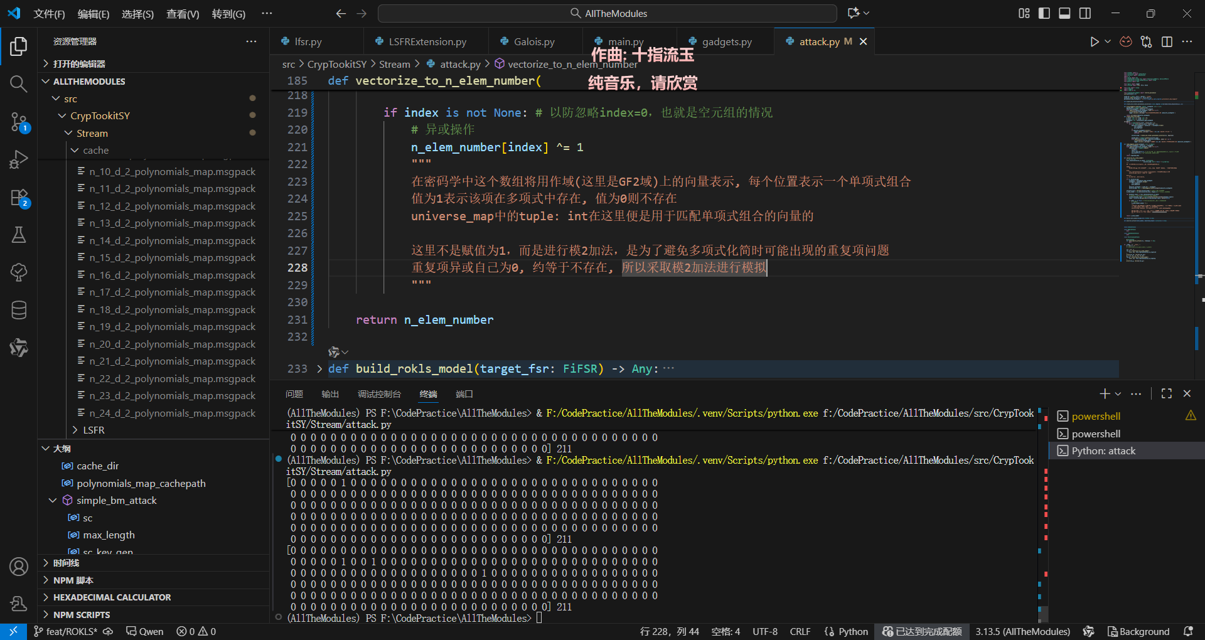Open the Accounts icon in activity bar
1205x640 pixels.
pyautogui.click(x=18, y=567)
